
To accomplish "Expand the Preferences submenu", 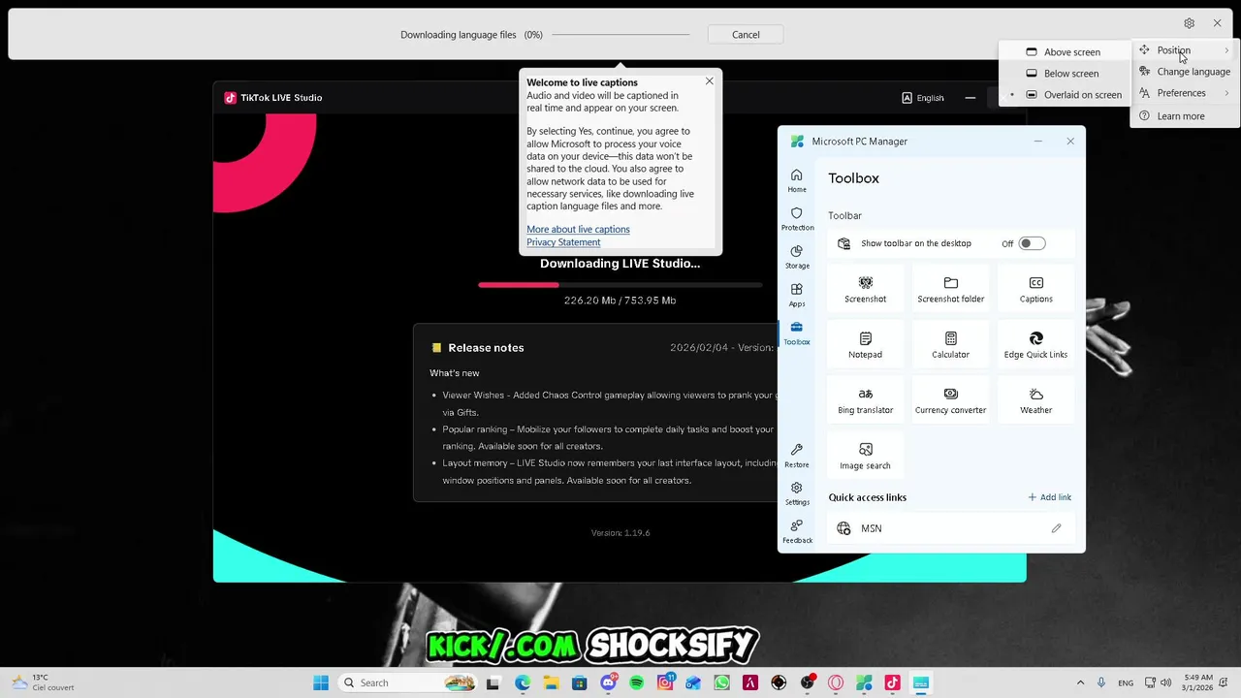I will pos(1185,93).
